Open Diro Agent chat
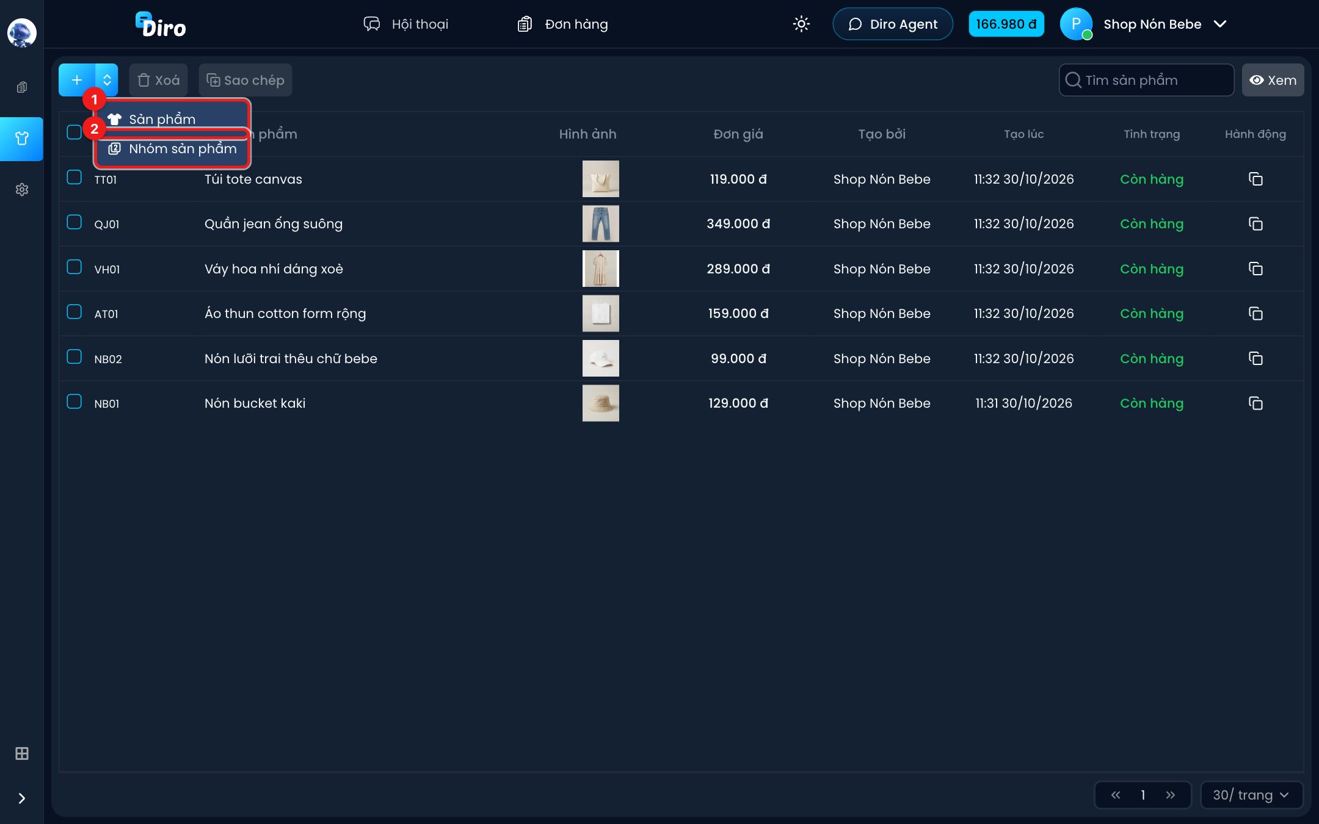 tap(892, 24)
